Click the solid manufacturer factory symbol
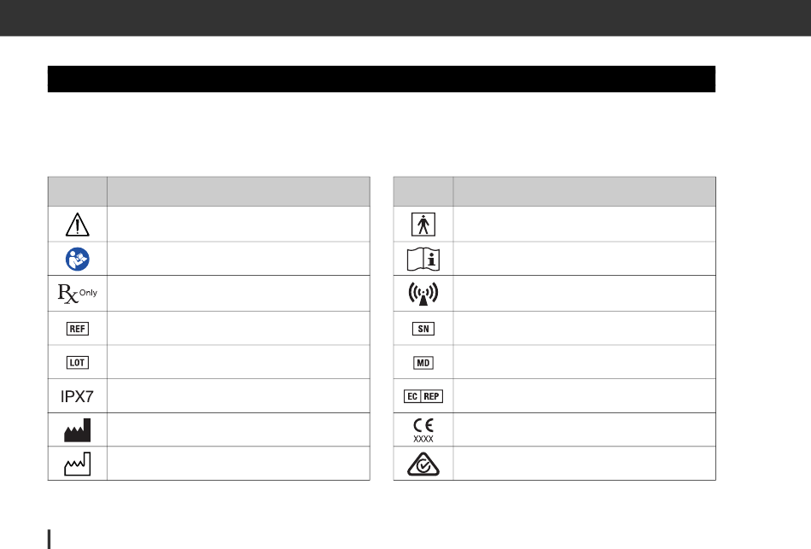Viewport: 811px width, 549px height. point(78,430)
